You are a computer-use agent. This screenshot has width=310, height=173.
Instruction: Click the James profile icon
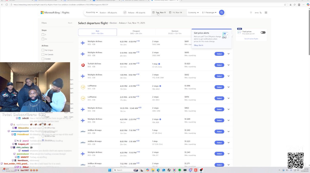point(258,12)
